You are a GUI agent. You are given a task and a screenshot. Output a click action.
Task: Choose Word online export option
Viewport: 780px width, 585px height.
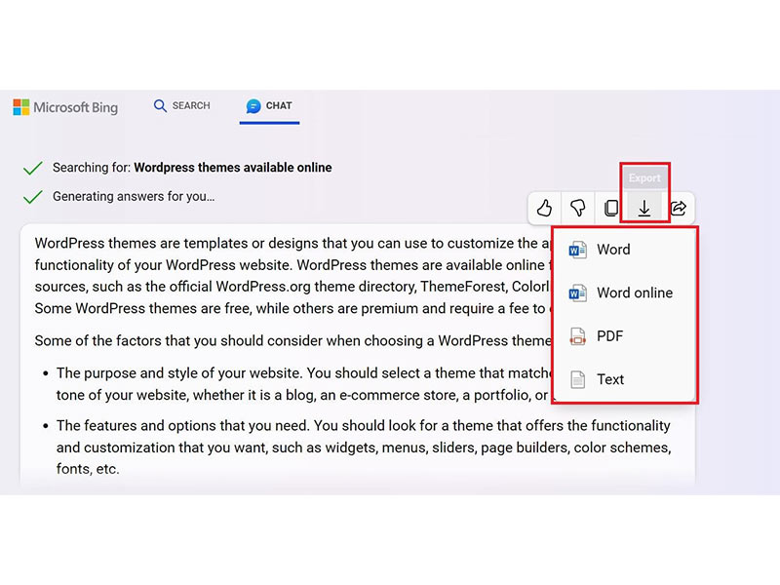coord(624,292)
